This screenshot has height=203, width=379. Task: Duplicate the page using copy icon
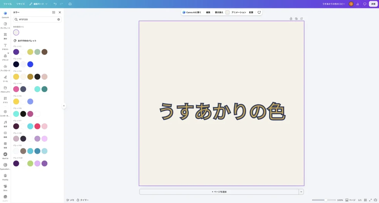point(296,18)
